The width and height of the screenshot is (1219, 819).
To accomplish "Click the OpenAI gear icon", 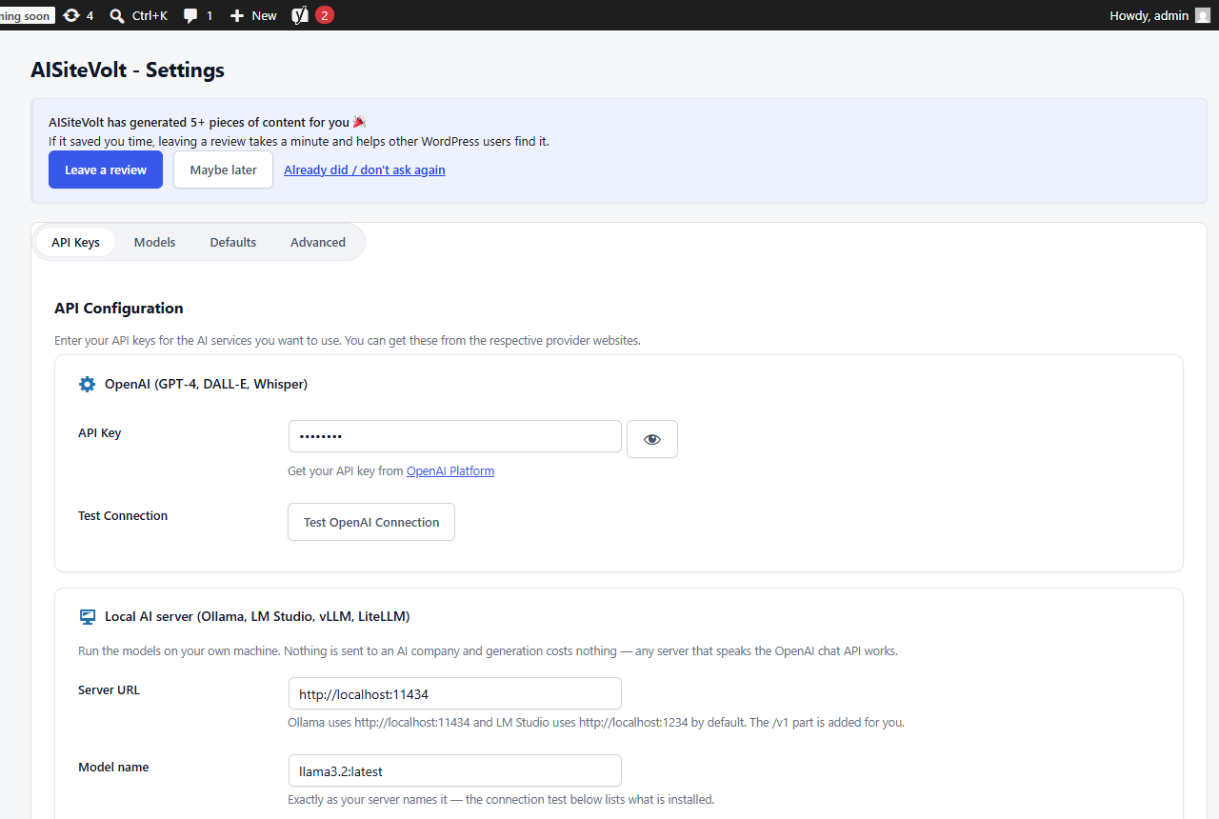I will (88, 384).
